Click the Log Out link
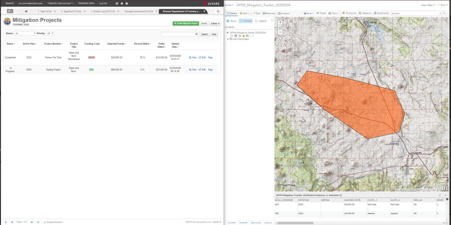The image size is (451, 225). [103, 3]
